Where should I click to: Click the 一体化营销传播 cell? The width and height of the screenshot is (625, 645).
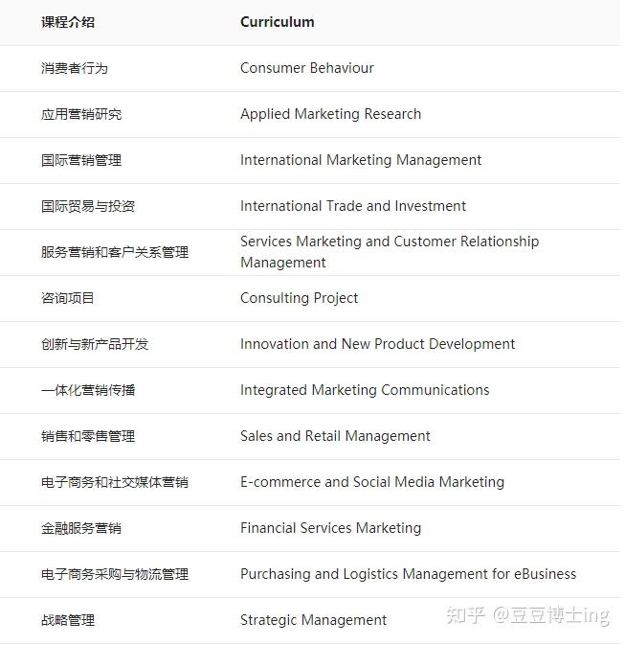88,390
